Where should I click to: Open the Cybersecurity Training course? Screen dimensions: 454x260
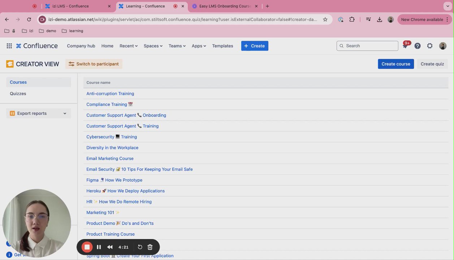(x=112, y=137)
